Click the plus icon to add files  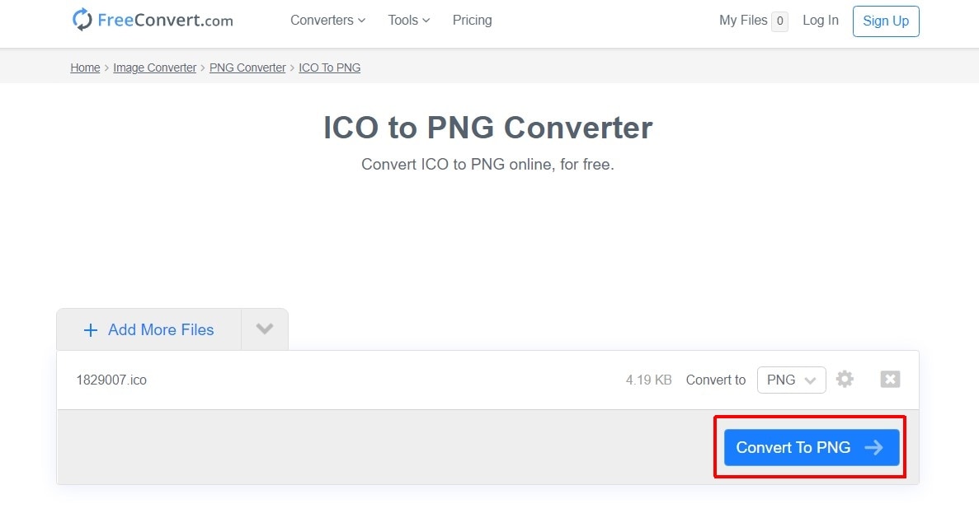pos(91,330)
